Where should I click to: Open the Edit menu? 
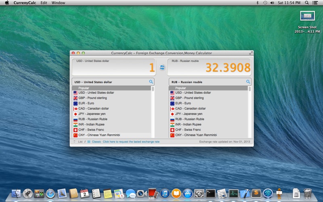pos(44,3)
